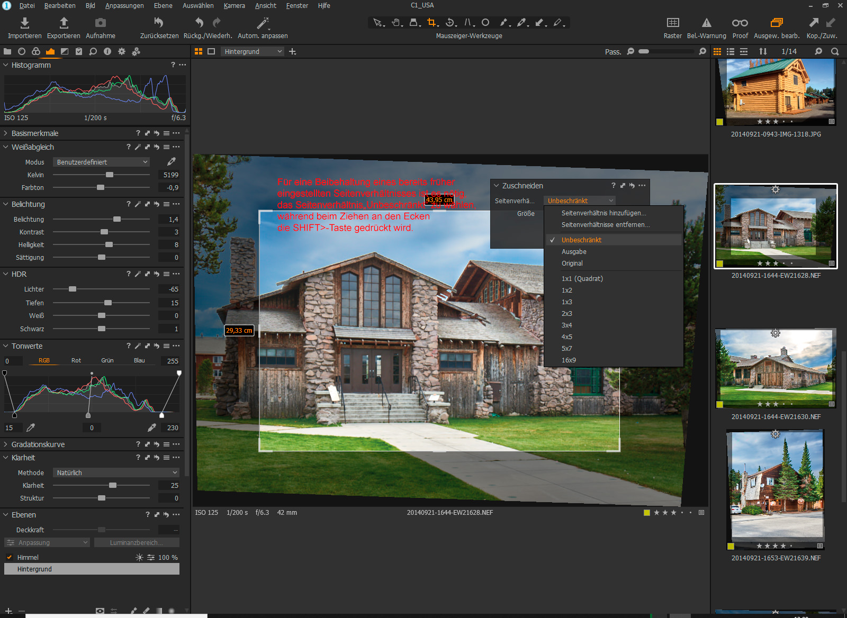847x618 pixels.
Task: Select the Apply Adjustments arrow tool
Action: tap(539, 23)
